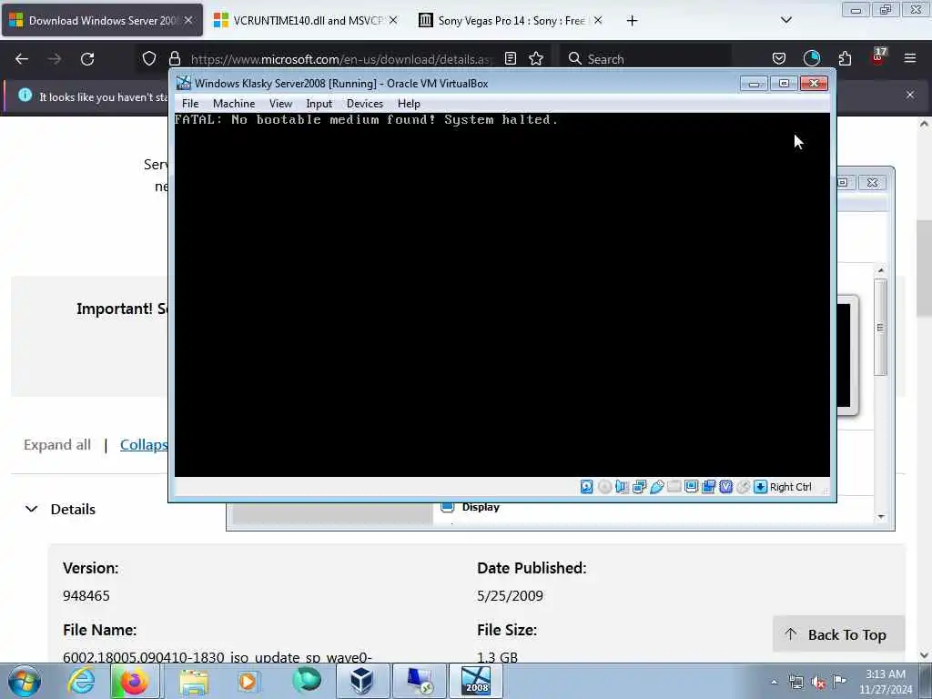Screen dimensions: 932x699
Task: Open Windows Media Player from the taskbar
Action: click(248, 681)
